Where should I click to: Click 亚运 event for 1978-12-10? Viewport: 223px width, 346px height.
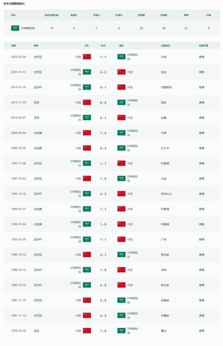click(x=36, y=331)
